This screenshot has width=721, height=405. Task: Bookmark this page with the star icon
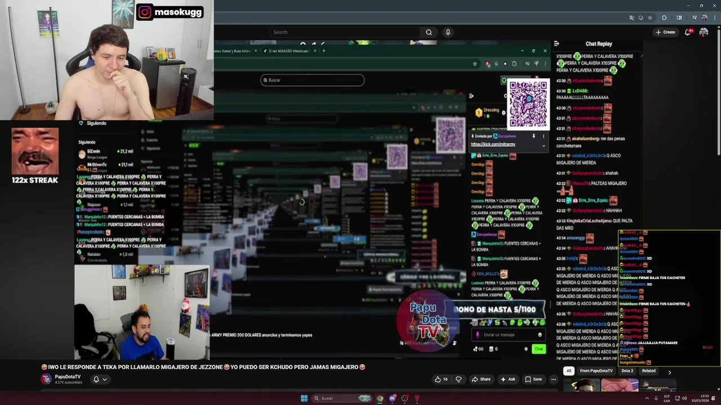coord(649,17)
